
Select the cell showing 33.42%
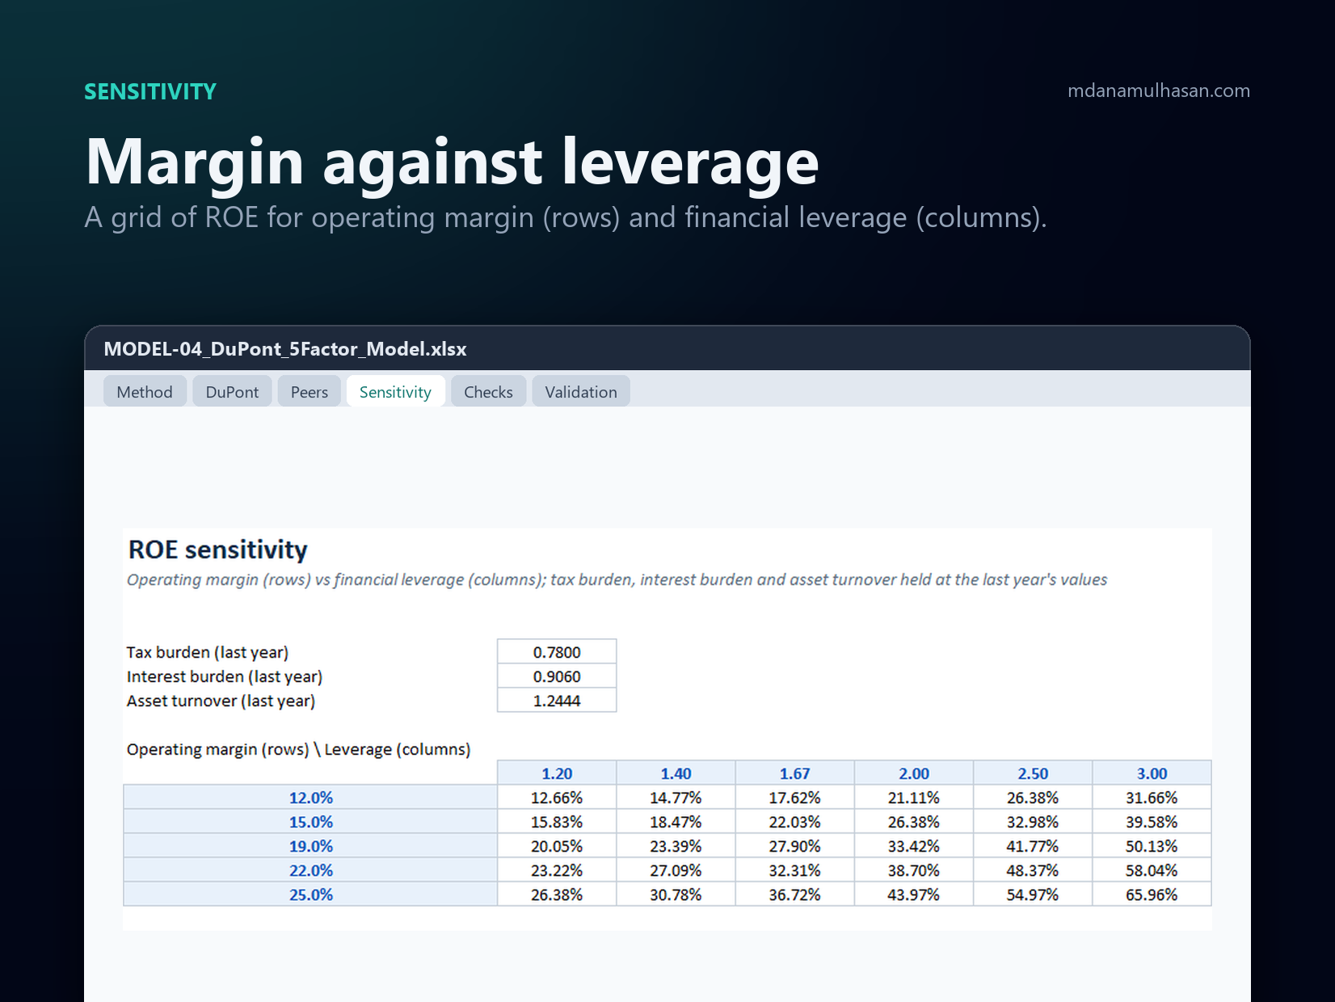(914, 846)
